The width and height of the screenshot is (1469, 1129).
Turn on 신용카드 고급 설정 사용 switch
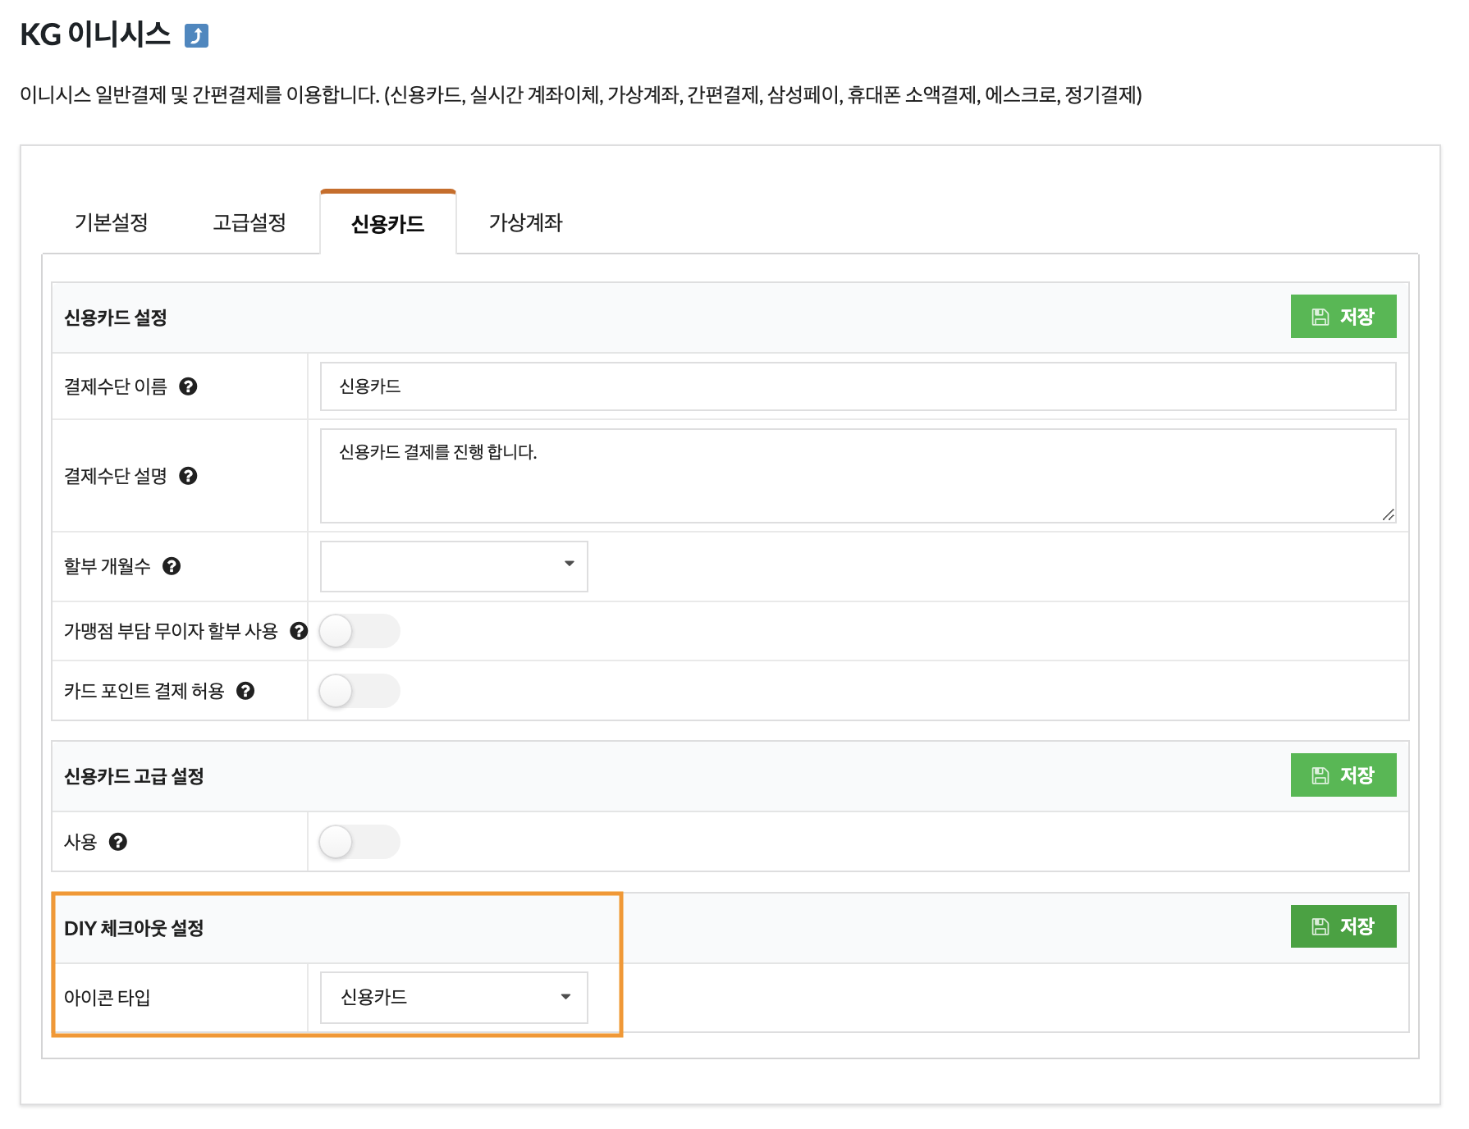(x=359, y=842)
